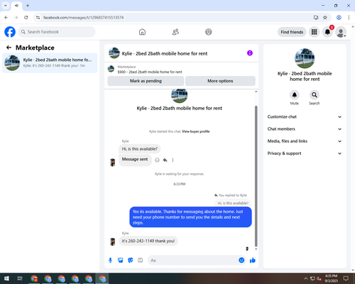Focus the Aa message input field
This screenshot has width=355, height=284.
point(193,261)
